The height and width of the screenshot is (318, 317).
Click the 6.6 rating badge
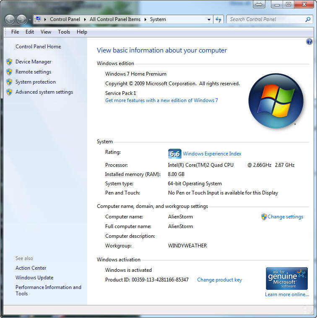coord(174,154)
